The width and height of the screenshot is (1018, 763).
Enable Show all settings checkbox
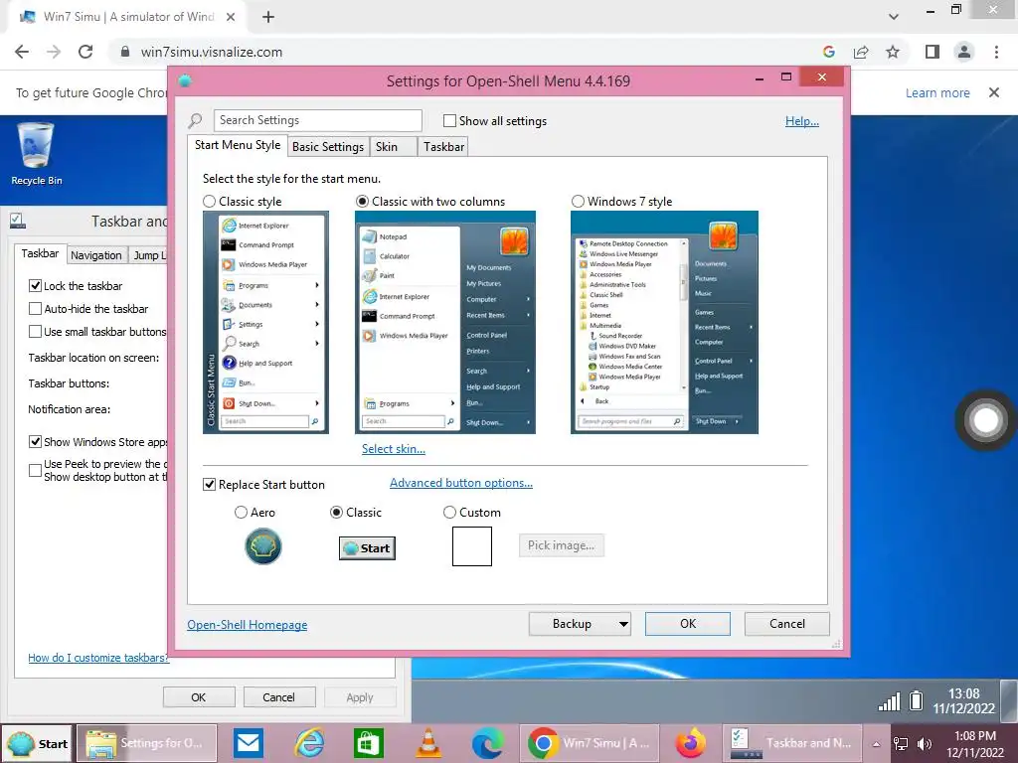pyautogui.click(x=449, y=120)
